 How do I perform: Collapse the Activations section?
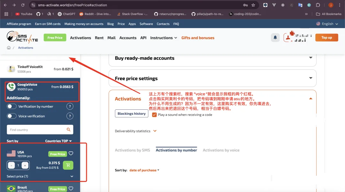311,99
